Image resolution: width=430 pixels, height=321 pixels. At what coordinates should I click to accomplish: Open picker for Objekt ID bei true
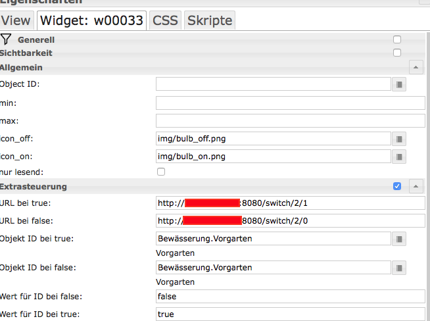(x=399, y=238)
